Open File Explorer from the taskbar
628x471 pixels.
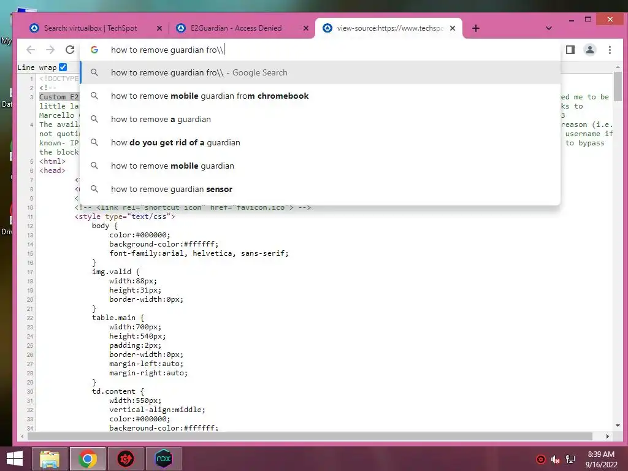[x=50, y=459]
